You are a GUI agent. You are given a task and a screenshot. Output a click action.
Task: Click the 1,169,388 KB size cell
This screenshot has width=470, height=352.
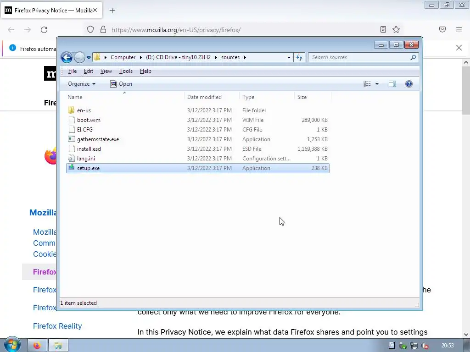[x=312, y=149]
